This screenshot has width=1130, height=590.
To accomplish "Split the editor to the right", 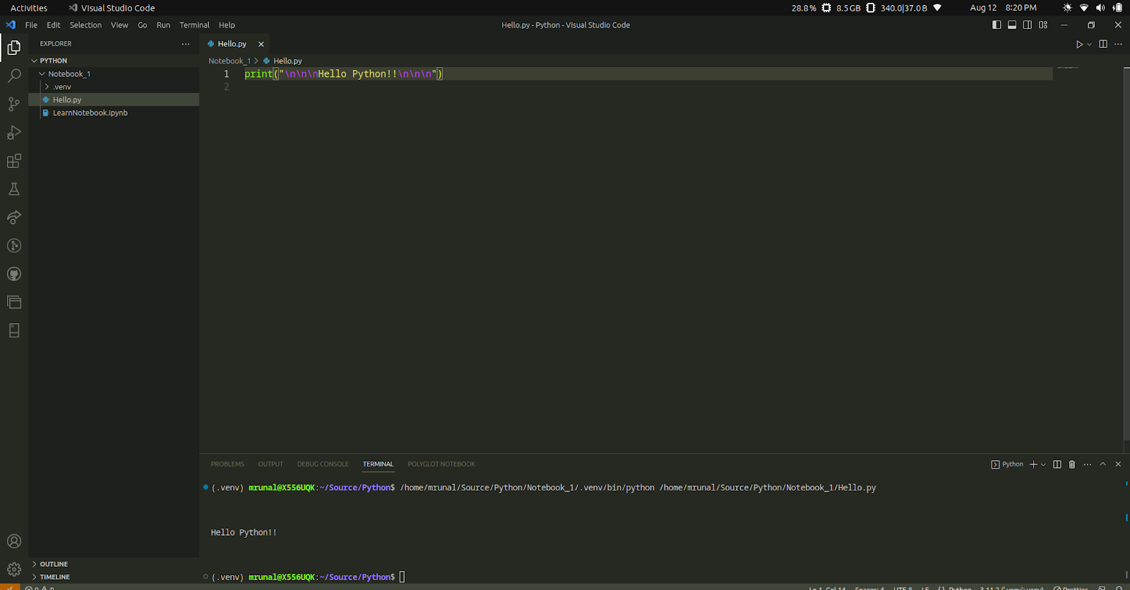I will [x=1103, y=44].
